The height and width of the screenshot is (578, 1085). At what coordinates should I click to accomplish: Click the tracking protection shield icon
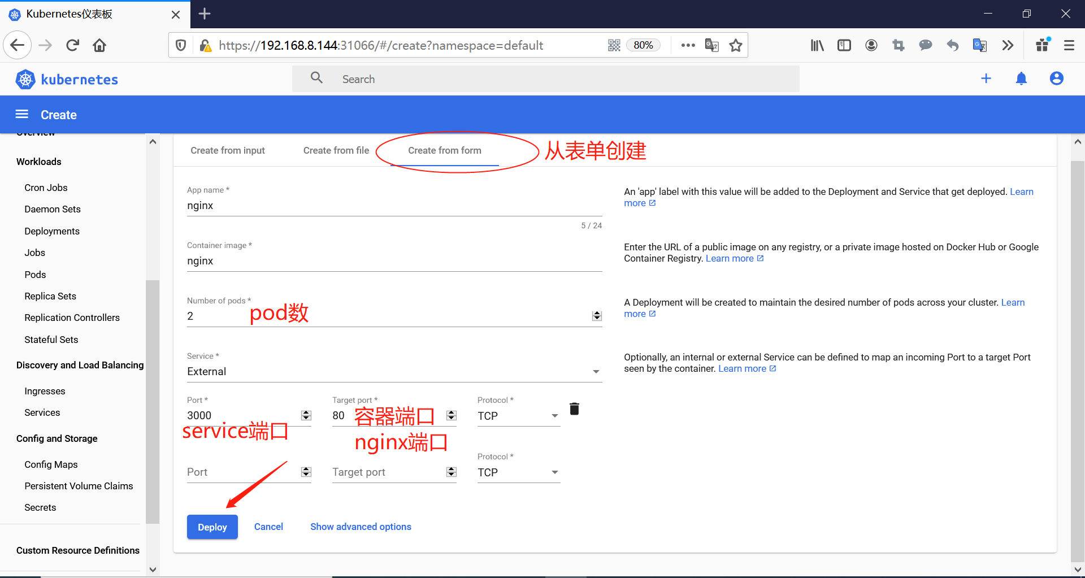pos(181,45)
